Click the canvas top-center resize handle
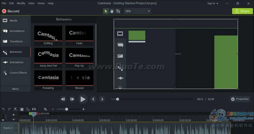 pyautogui.click(x=176, y=19)
